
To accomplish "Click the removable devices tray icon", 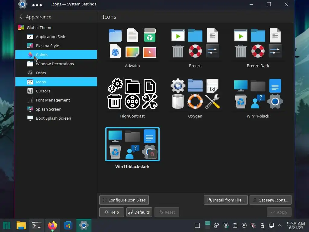I will coord(262,225).
